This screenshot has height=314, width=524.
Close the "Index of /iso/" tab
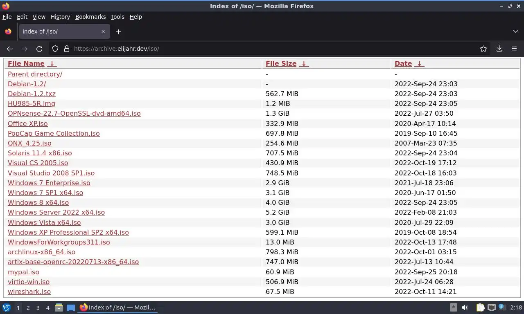point(103,31)
